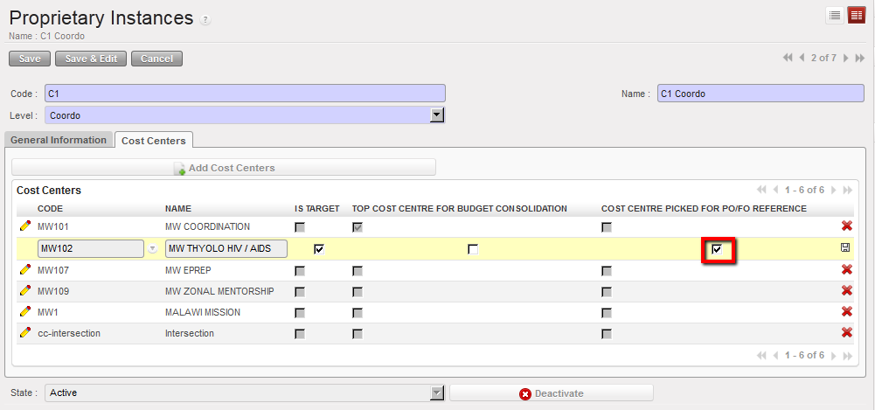
Task: Check top cost centre box for MW102
Action: coord(473,249)
